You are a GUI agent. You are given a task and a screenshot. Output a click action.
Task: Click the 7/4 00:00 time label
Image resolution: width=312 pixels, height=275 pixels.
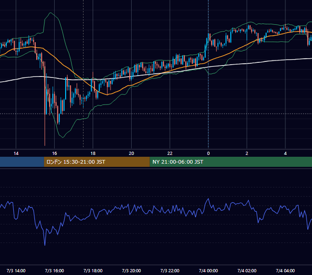[x=208, y=270]
